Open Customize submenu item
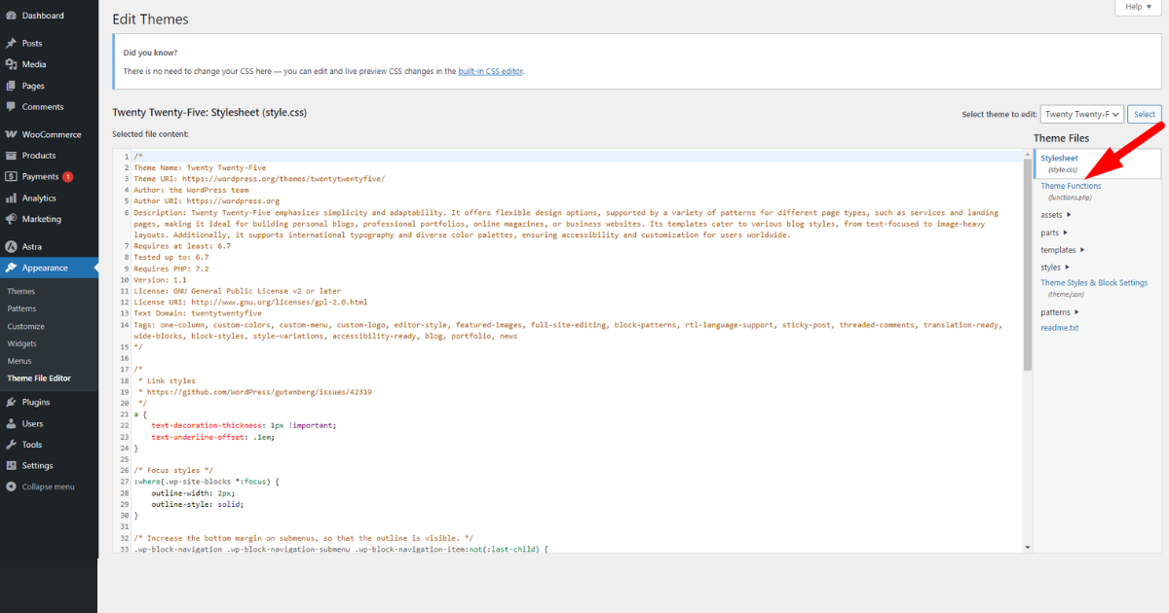 26,326
